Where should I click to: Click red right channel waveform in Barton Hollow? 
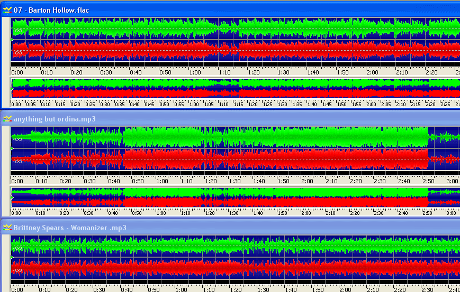click(236, 51)
